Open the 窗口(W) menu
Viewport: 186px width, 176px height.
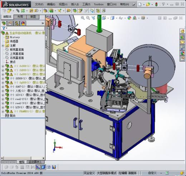[x=112, y=4]
